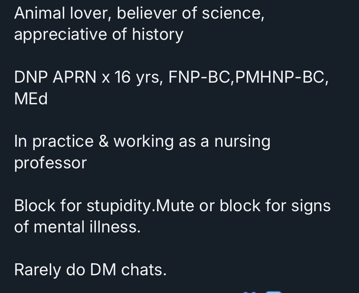Click the 'appreciative of history' text
Screen dimensions: 359x293
tap(98, 35)
